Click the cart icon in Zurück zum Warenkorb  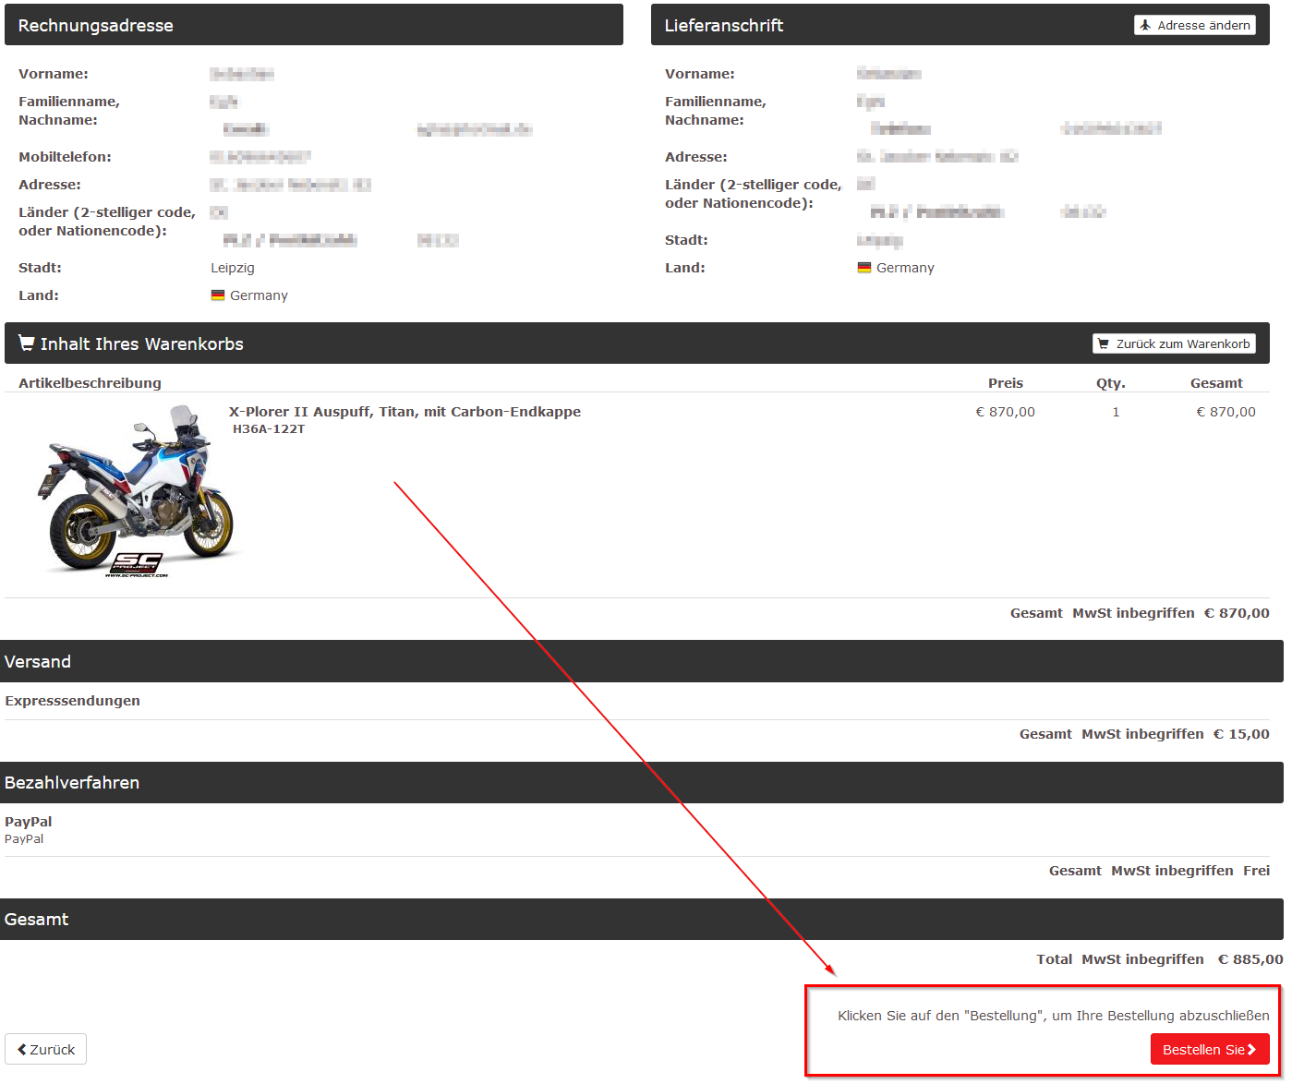1104,343
